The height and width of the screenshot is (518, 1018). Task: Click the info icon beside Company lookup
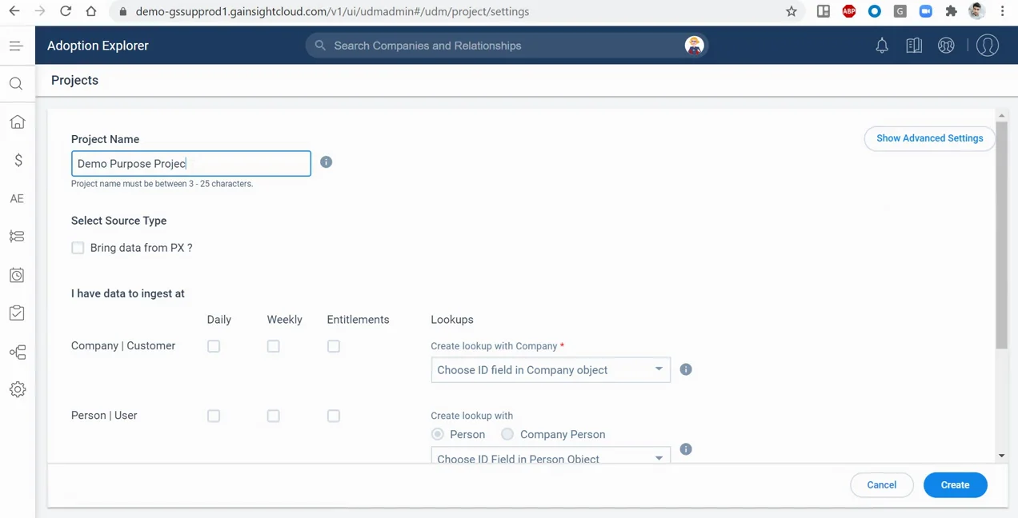coord(686,369)
